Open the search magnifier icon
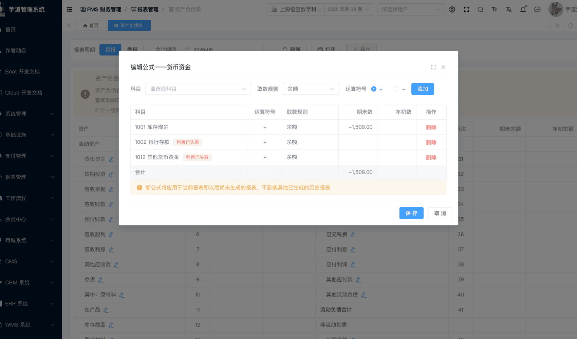 coord(480,9)
